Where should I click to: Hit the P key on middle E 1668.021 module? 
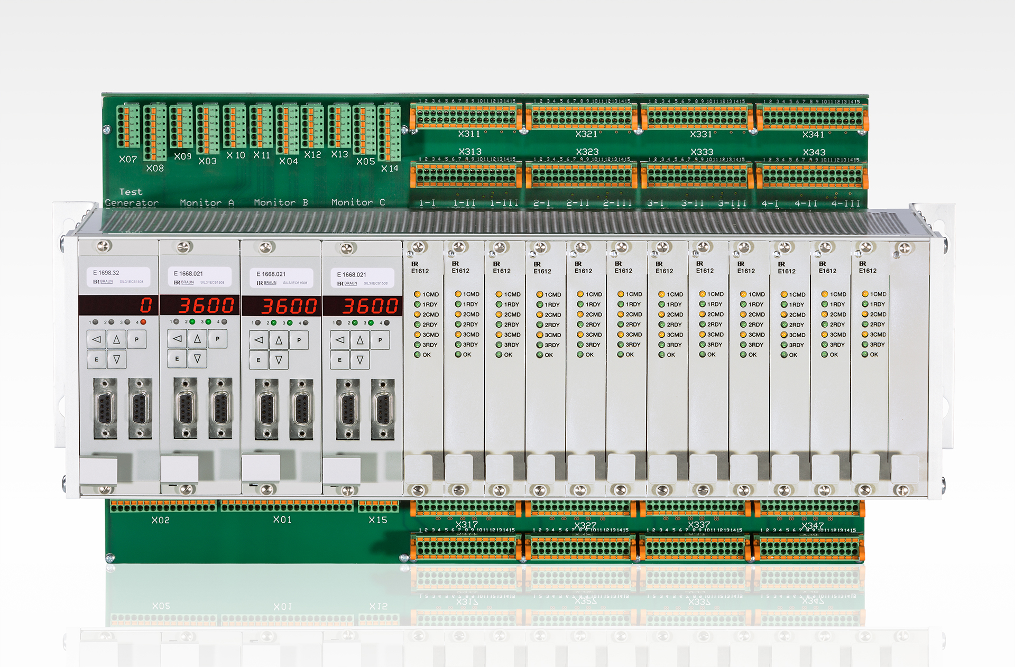[x=299, y=340]
